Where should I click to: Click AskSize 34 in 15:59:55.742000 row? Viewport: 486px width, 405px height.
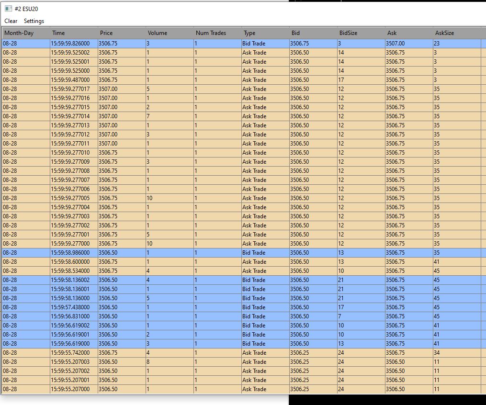click(x=457, y=353)
